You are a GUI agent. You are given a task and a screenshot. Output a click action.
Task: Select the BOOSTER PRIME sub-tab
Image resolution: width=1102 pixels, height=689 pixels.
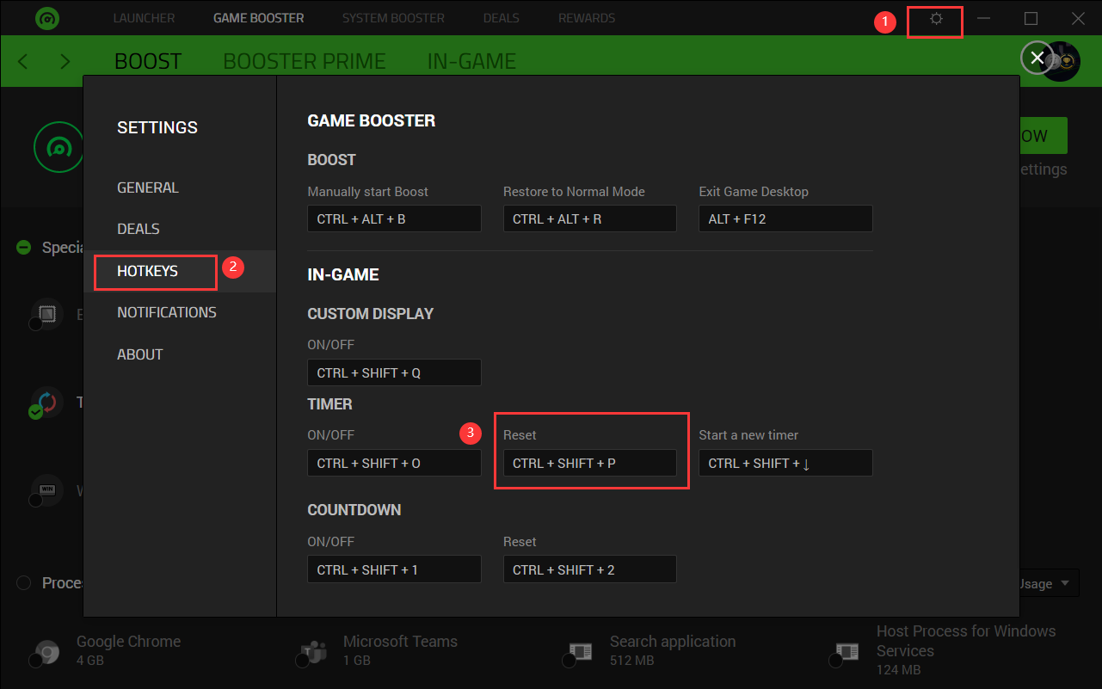click(305, 61)
